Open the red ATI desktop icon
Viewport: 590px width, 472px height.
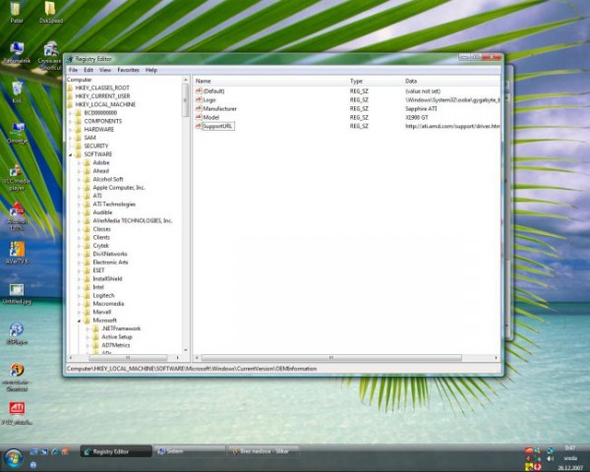point(17,413)
